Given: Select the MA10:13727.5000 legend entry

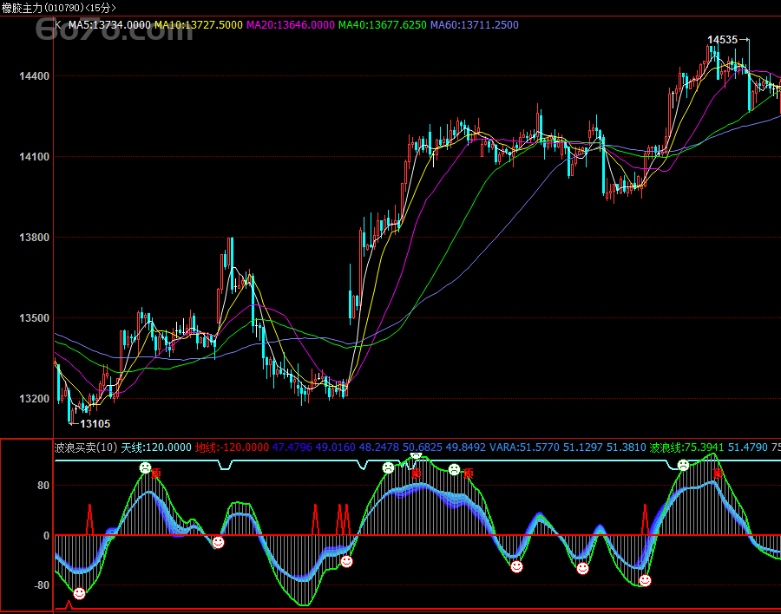Looking at the screenshot, I should click(x=199, y=25).
